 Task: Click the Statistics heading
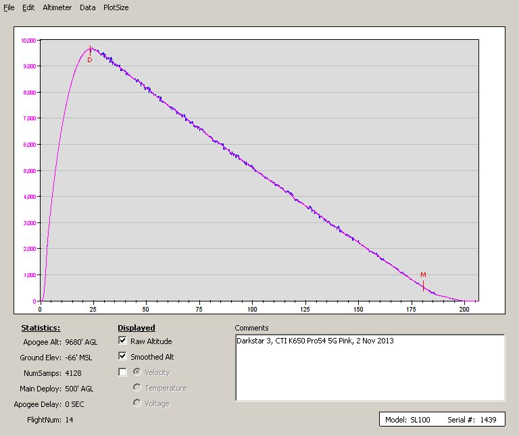pyautogui.click(x=41, y=328)
